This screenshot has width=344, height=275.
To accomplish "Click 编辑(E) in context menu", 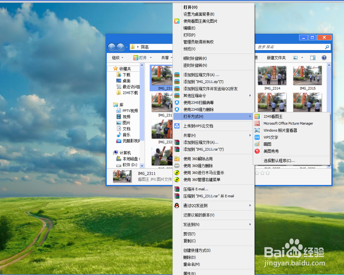I will pos(189,28).
